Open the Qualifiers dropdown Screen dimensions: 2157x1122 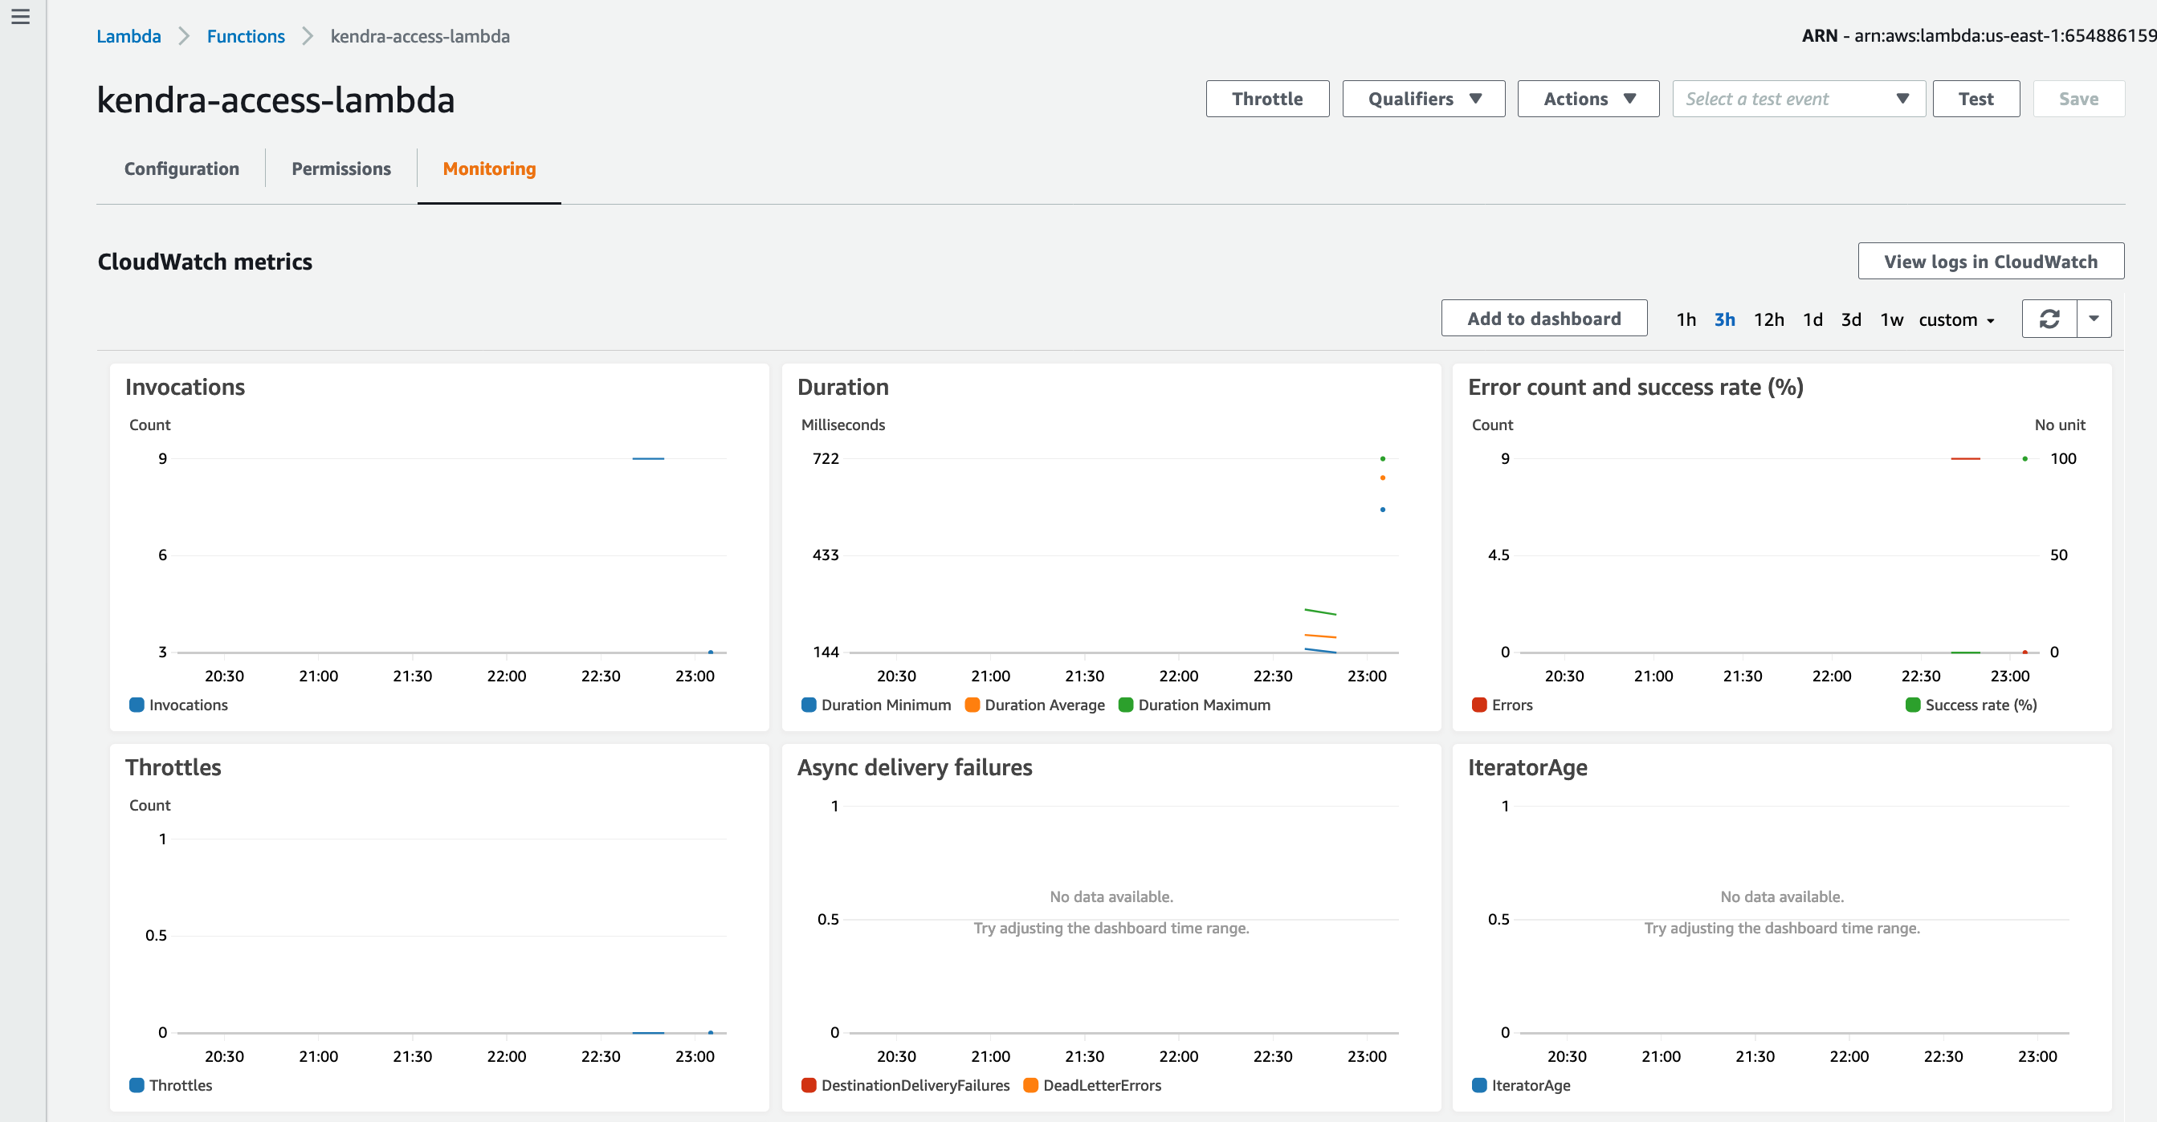(x=1424, y=99)
